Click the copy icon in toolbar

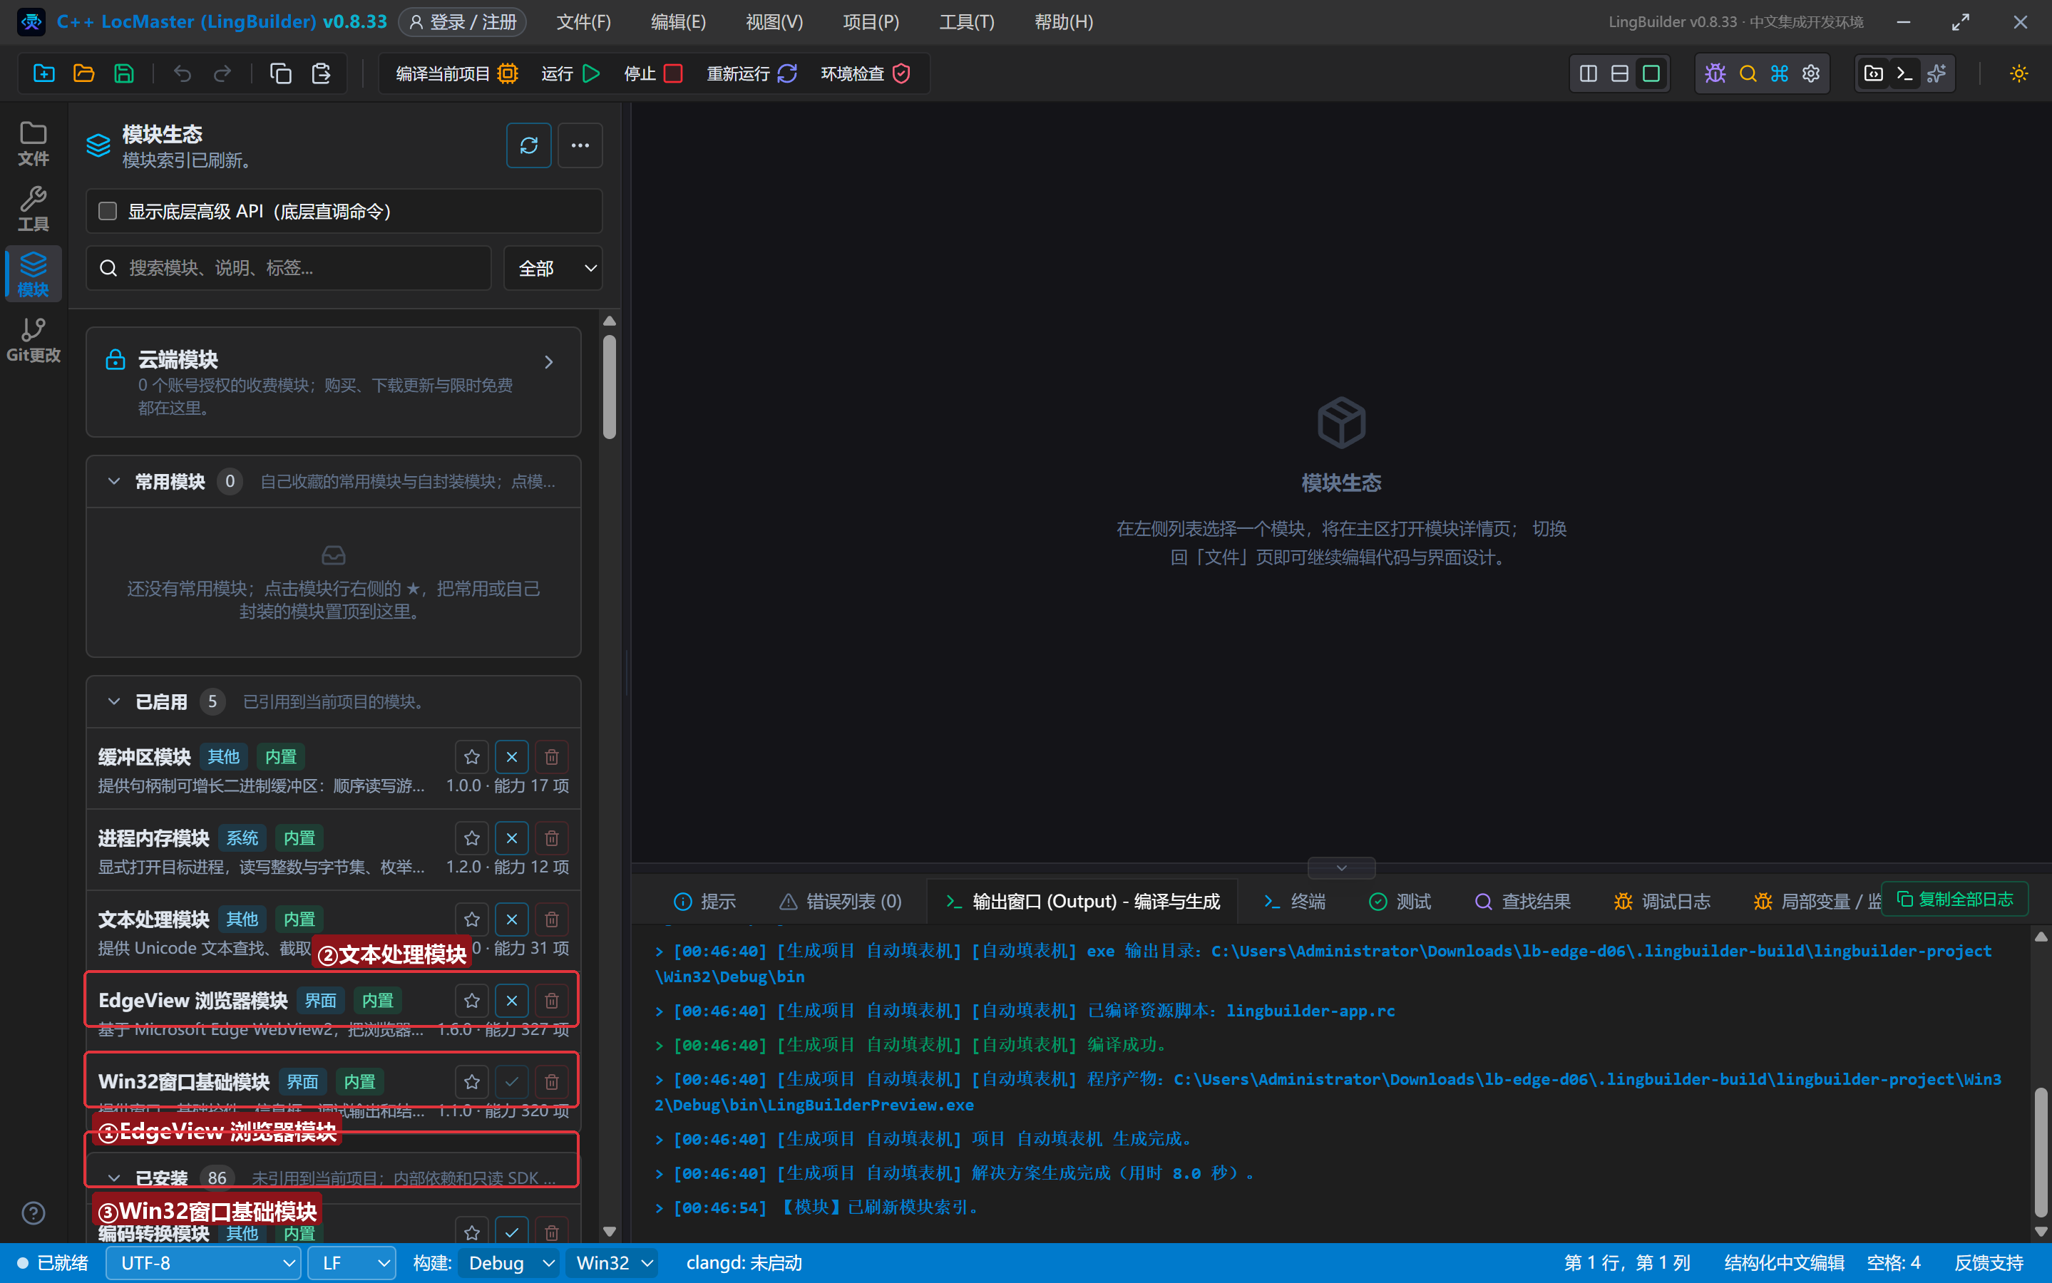click(x=281, y=74)
